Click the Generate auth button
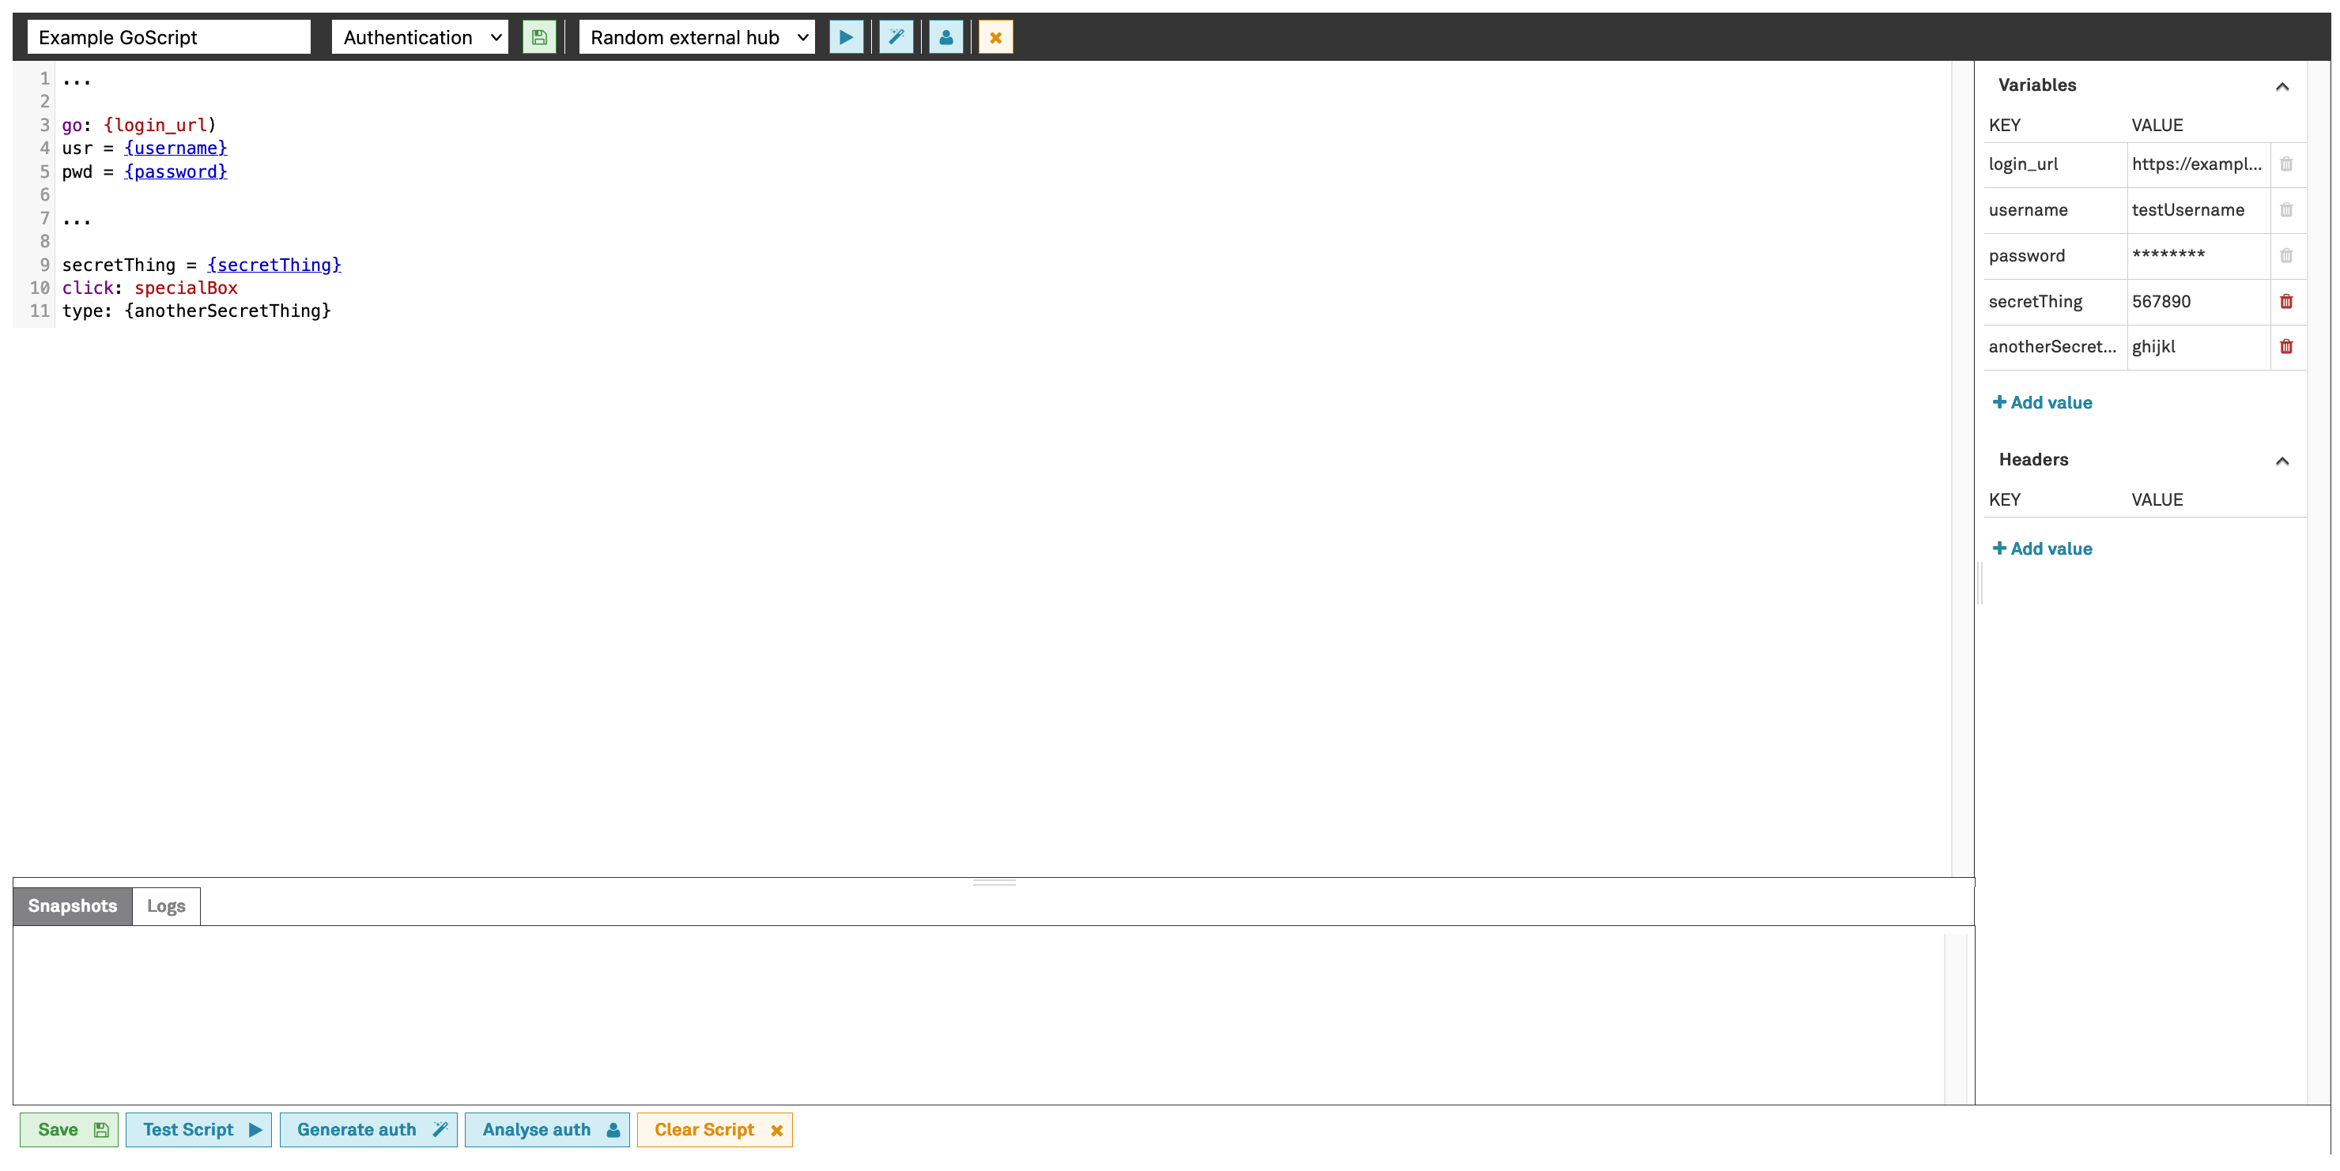The width and height of the screenshot is (2340, 1171). coord(368,1129)
